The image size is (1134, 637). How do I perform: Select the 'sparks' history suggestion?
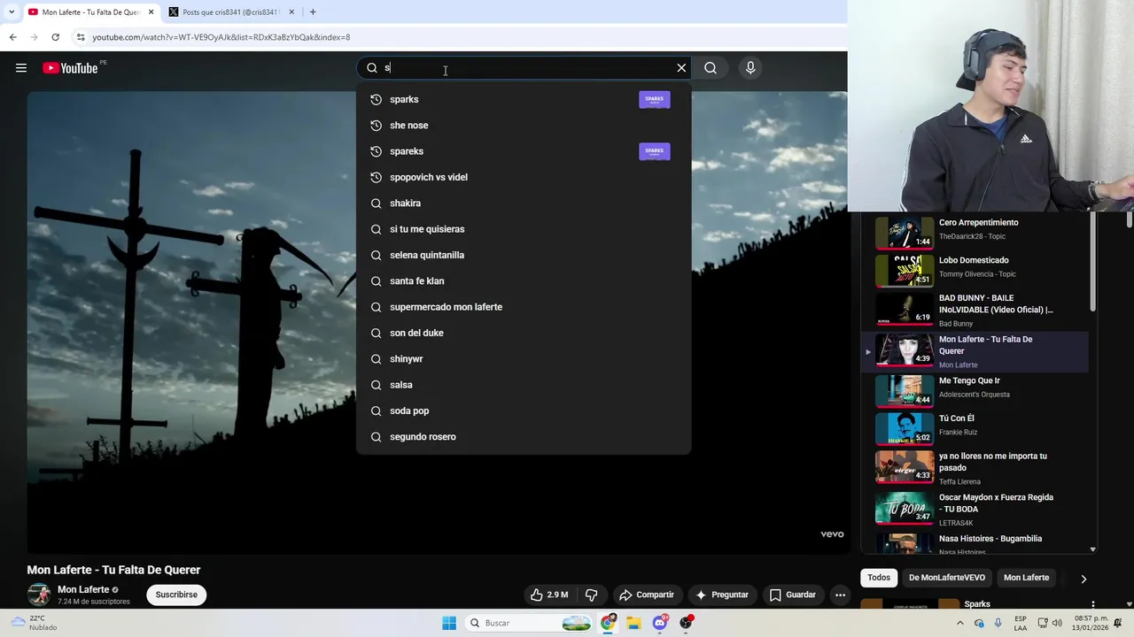pos(524,99)
